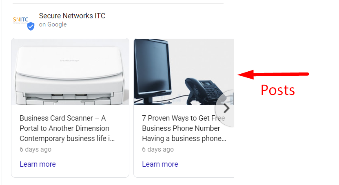Image resolution: width=339 pixels, height=185 pixels.
Task: Click "6 days ago" under phone number post
Action: 158,150
